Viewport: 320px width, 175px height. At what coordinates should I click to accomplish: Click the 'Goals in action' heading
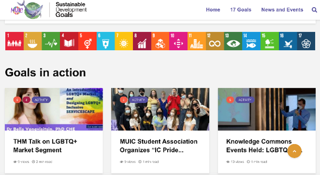(45, 72)
